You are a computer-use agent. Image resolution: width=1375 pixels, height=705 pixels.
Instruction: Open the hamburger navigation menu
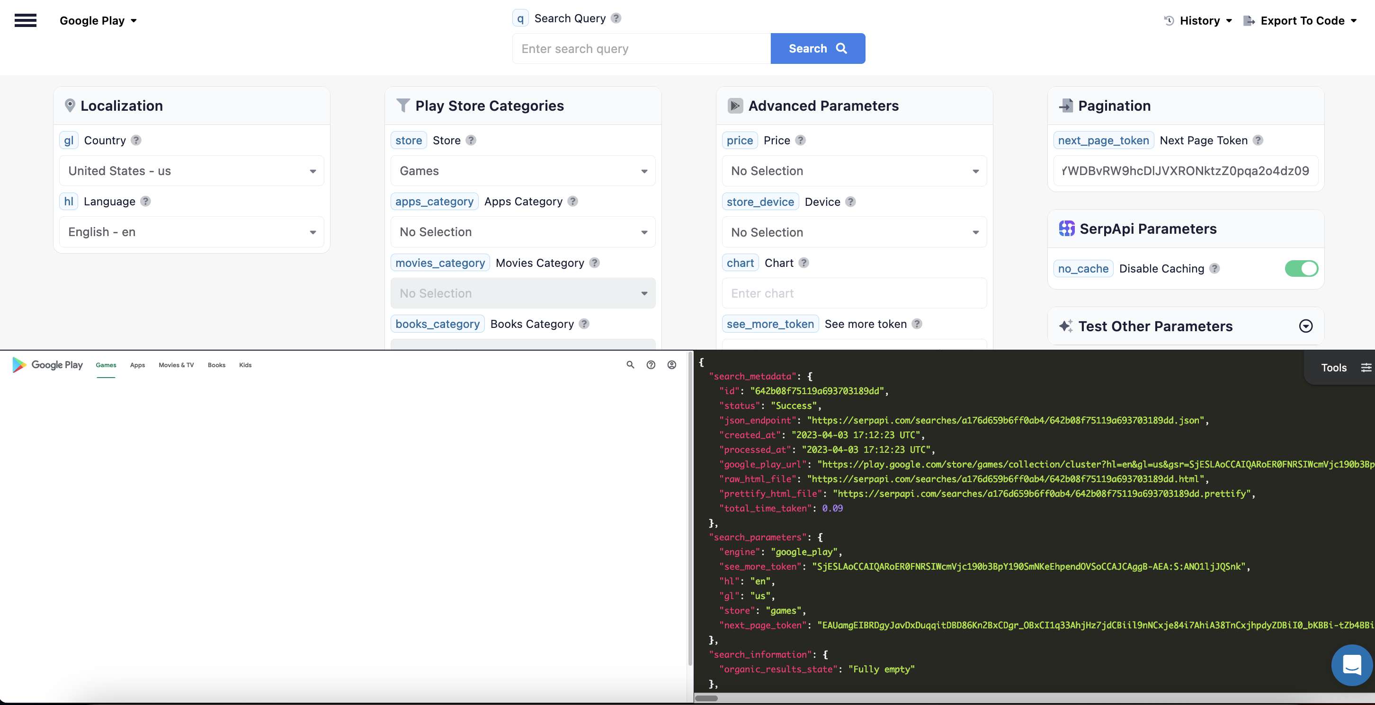click(25, 20)
